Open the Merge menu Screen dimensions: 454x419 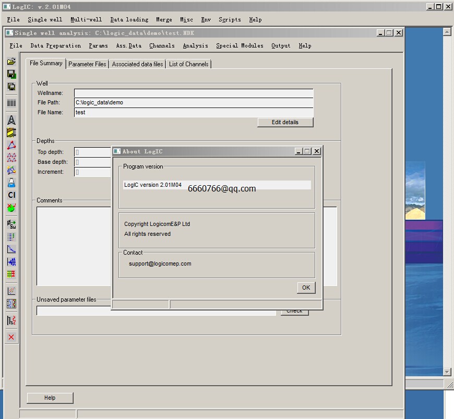tap(164, 20)
